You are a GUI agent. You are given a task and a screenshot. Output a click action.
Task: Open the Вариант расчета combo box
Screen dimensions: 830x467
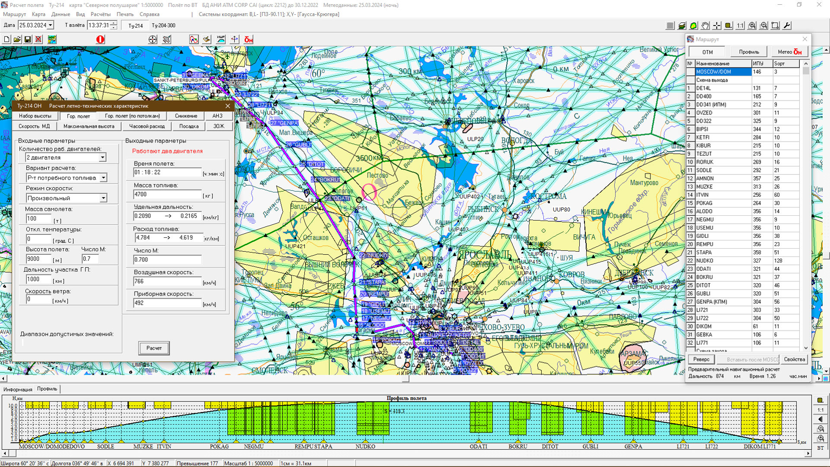pyautogui.click(x=103, y=178)
